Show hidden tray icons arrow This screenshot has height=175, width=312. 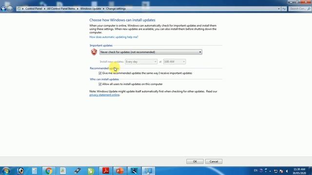[x=270, y=171]
